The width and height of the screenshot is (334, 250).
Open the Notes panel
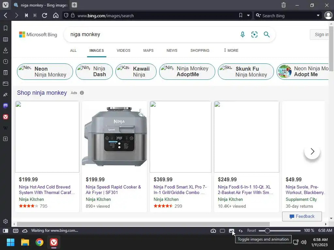coord(6,73)
